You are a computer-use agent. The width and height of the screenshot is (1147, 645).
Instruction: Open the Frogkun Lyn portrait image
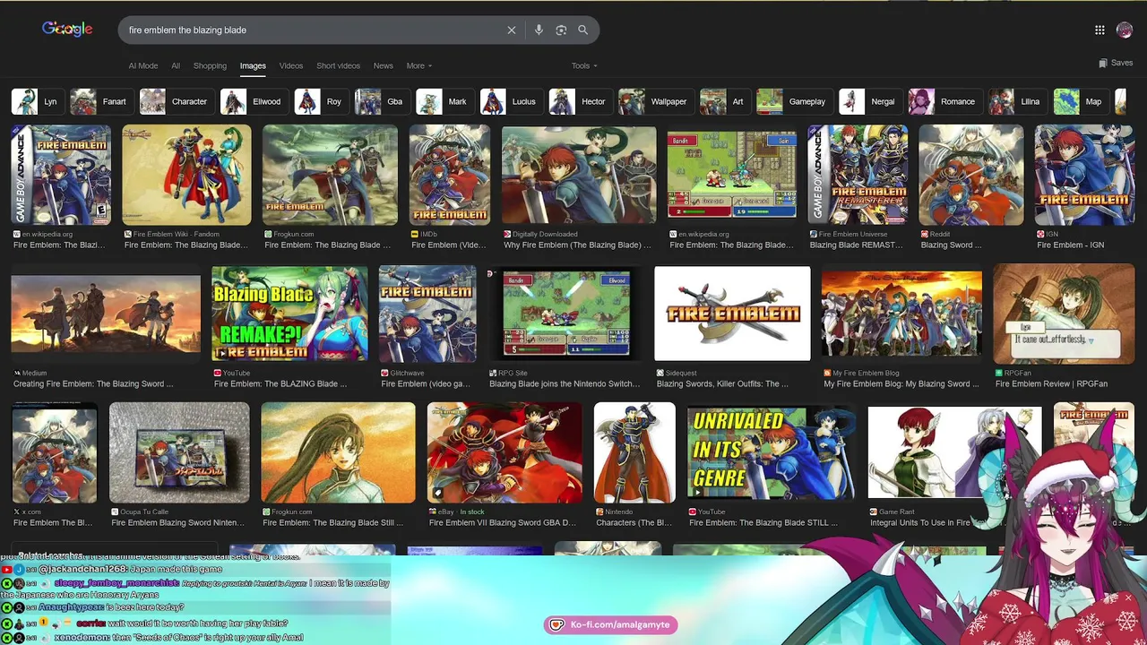click(x=338, y=452)
